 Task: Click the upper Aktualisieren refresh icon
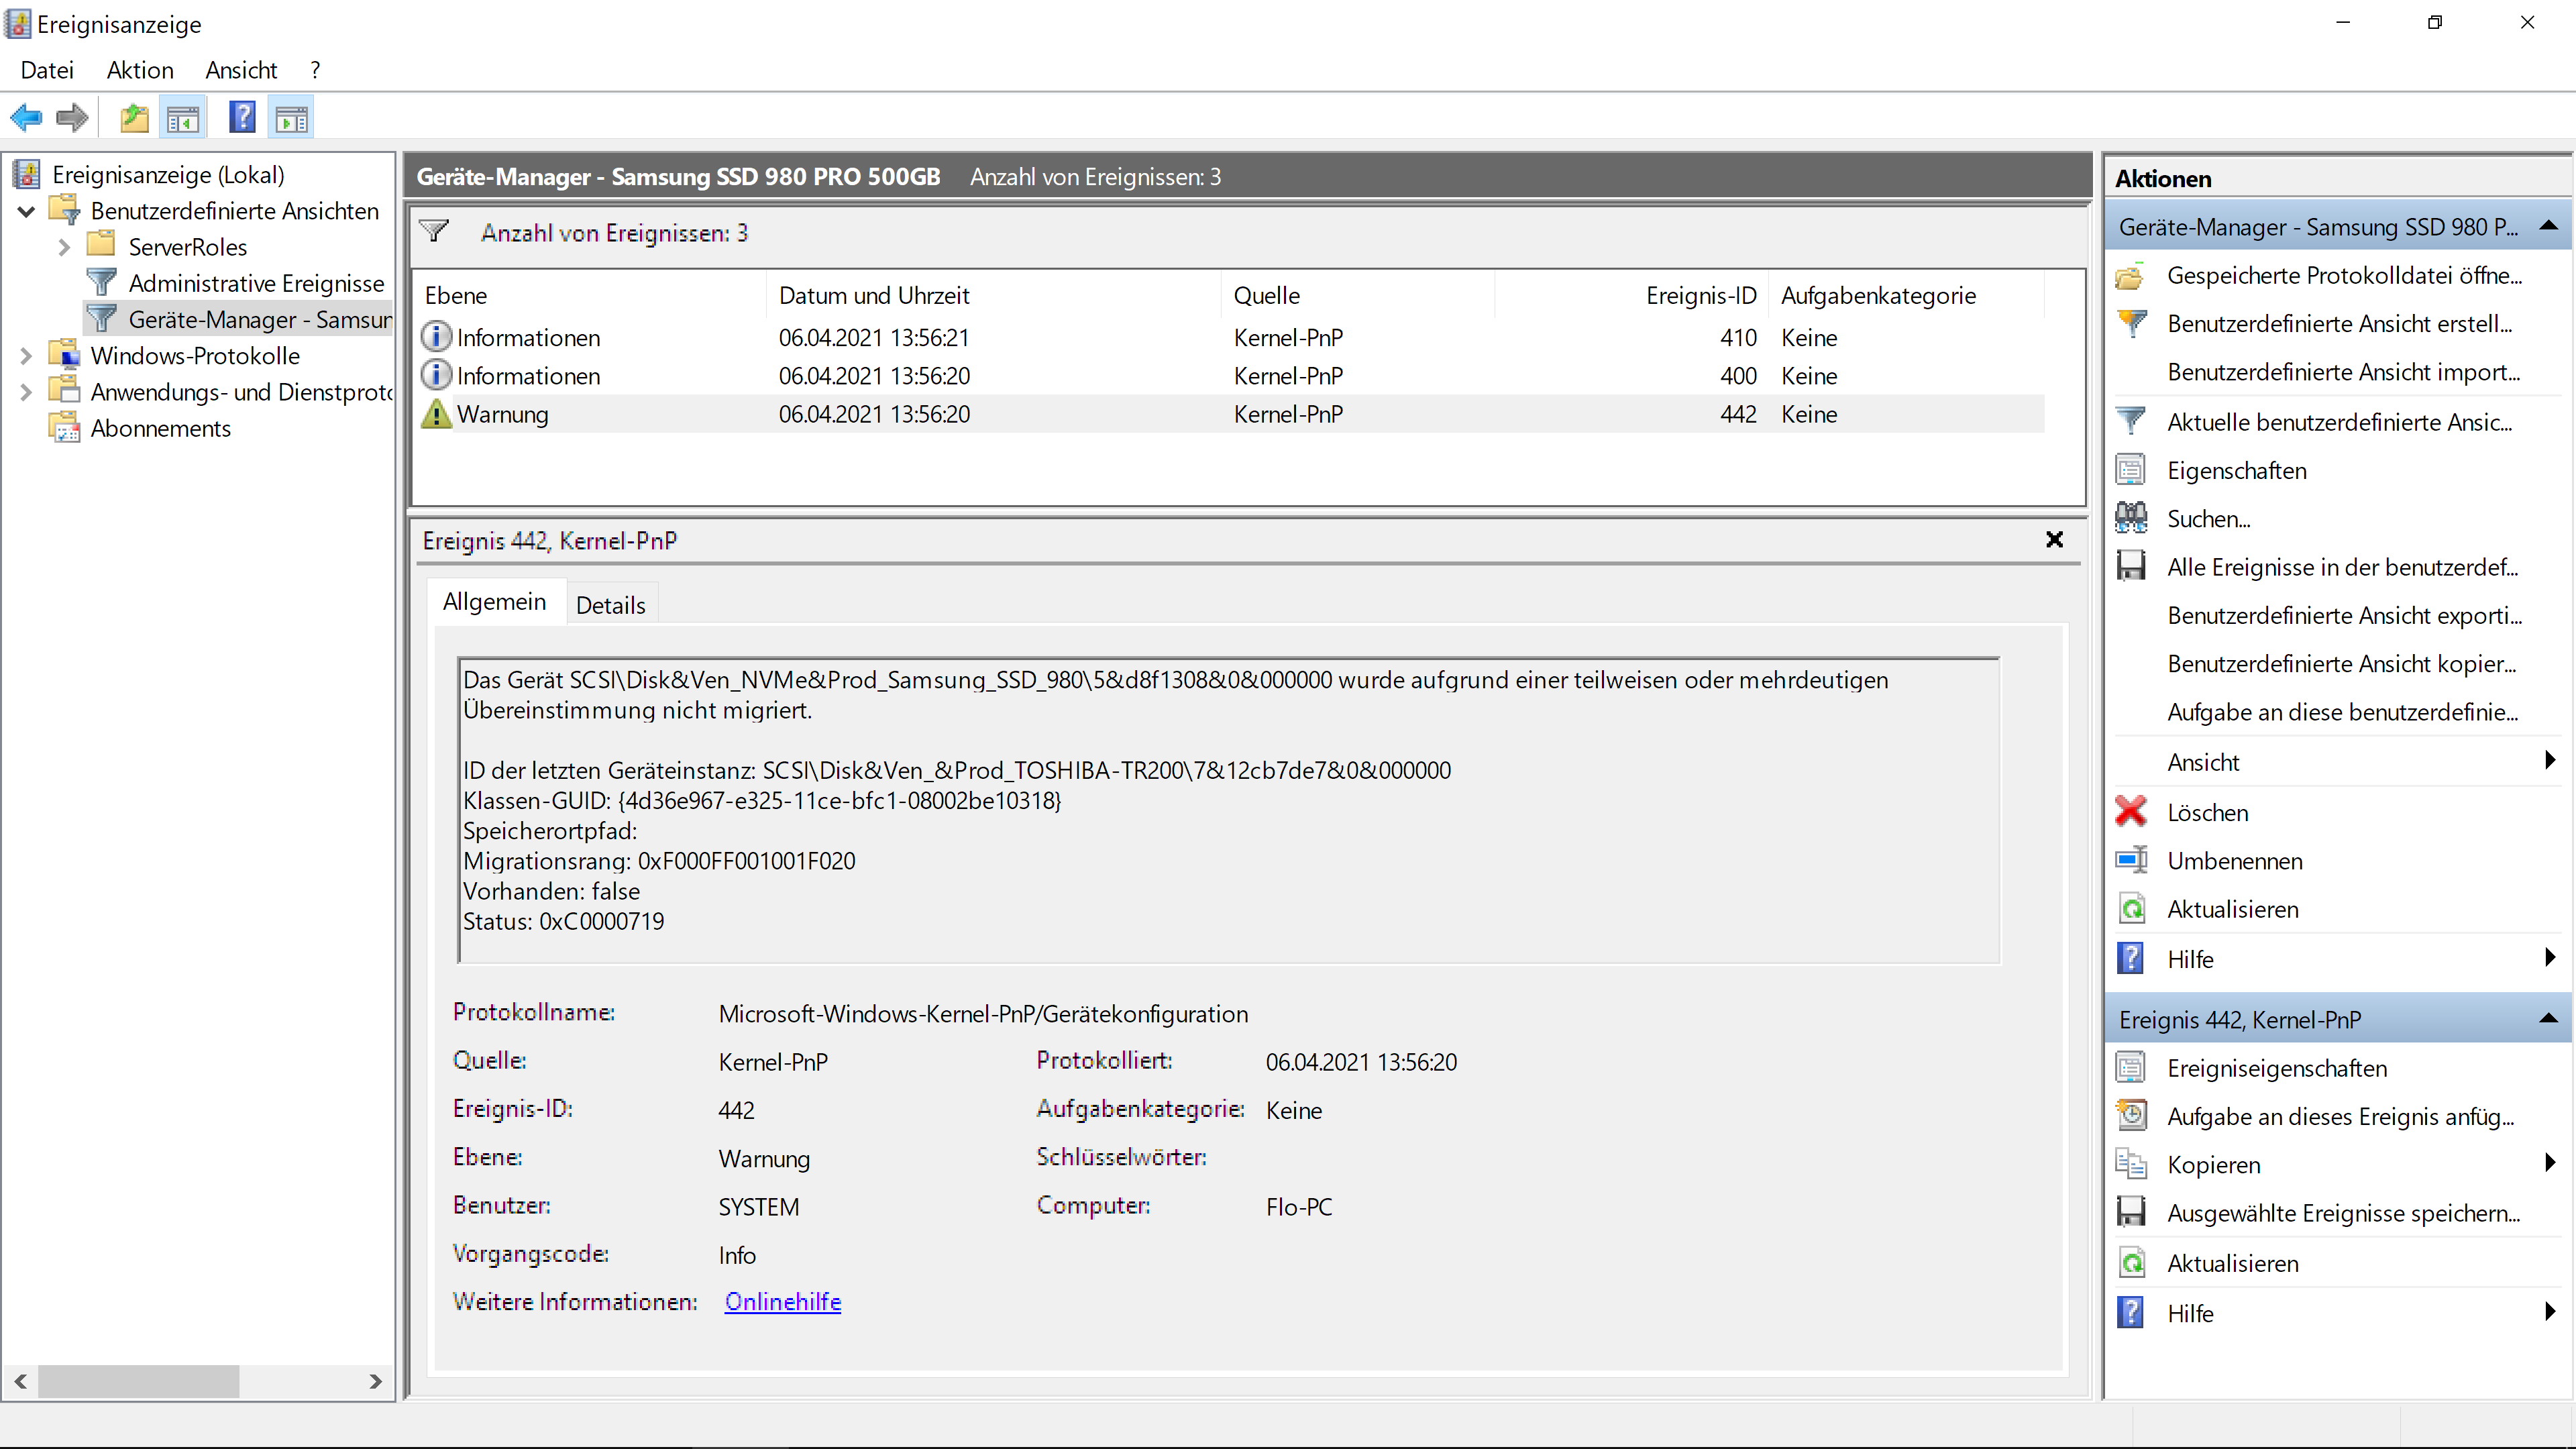click(x=2131, y=909)
